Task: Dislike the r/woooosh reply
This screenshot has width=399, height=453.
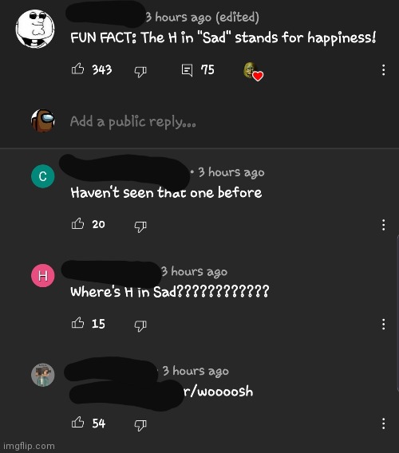Action: [140, 425]
